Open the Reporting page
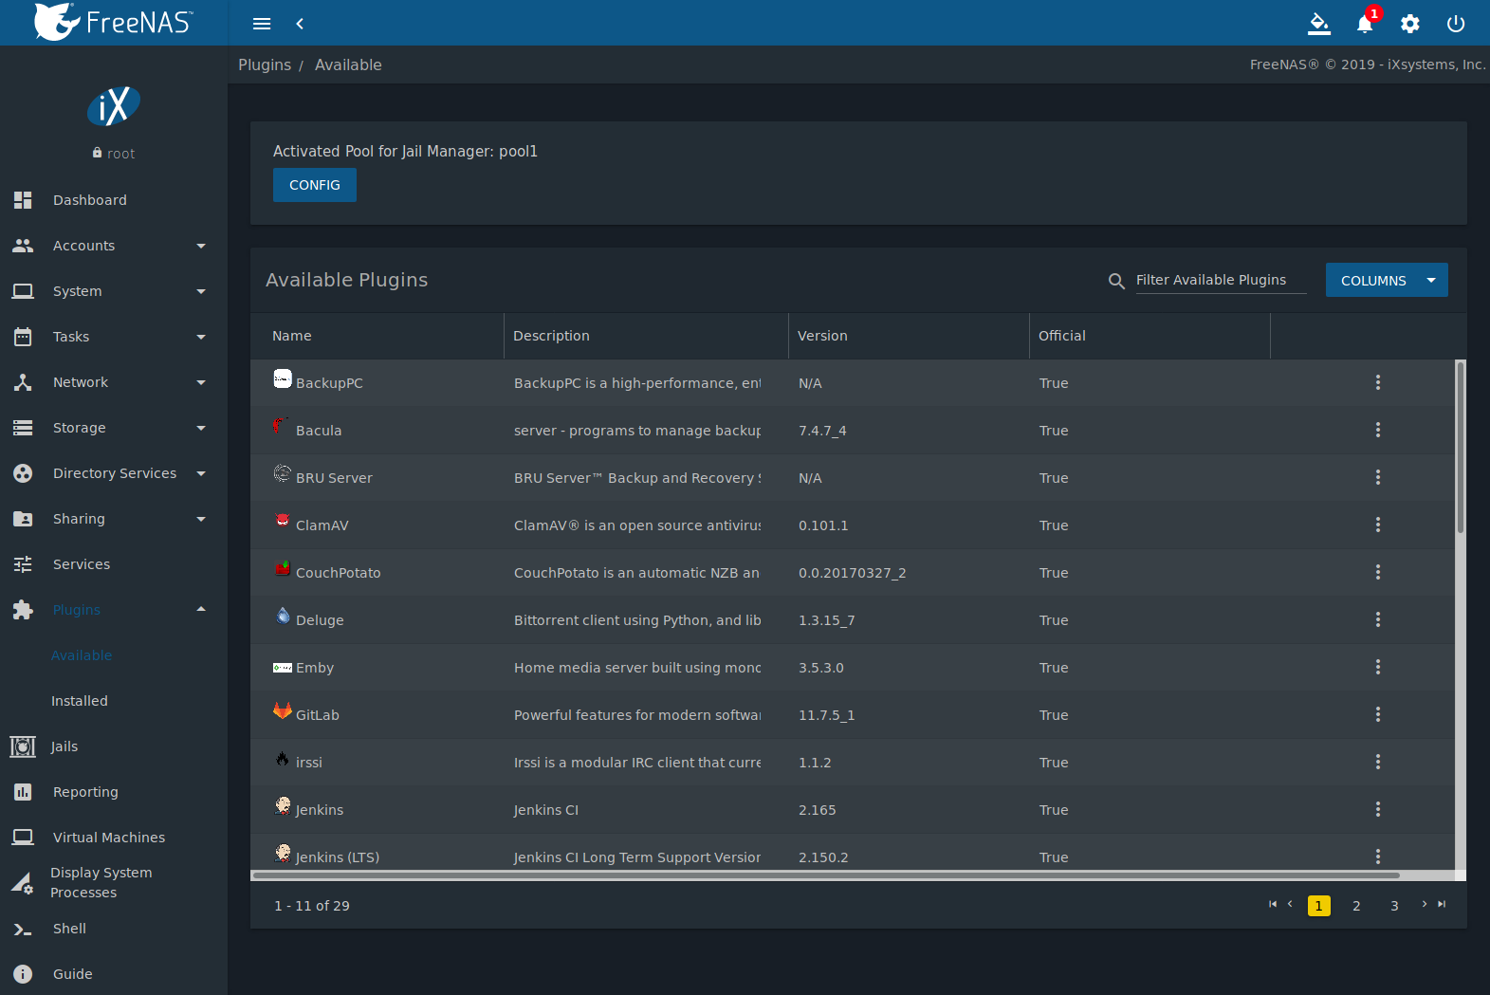Image resolution: width=1490 pixels, height=995 pixels. [x=114, y=792]
